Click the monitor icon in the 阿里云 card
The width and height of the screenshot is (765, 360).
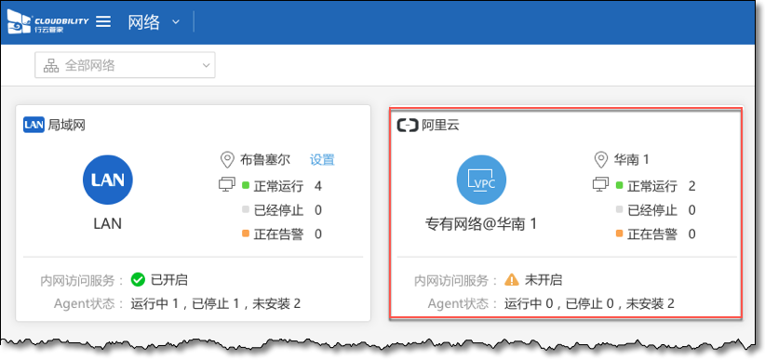pos(600,185)
